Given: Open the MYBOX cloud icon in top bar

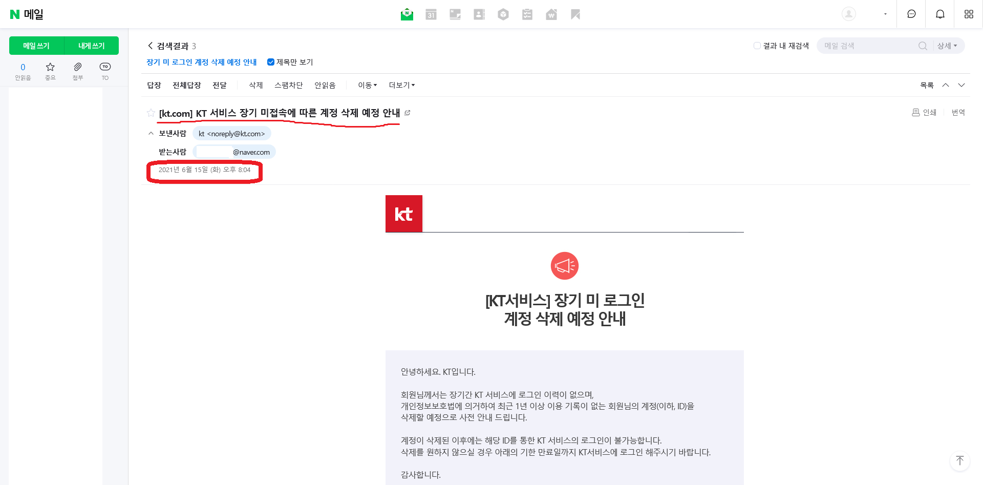Looking at the screenshot, I should tap(503, 14).
